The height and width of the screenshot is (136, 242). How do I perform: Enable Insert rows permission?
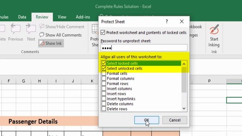click(x=104, y=94)
